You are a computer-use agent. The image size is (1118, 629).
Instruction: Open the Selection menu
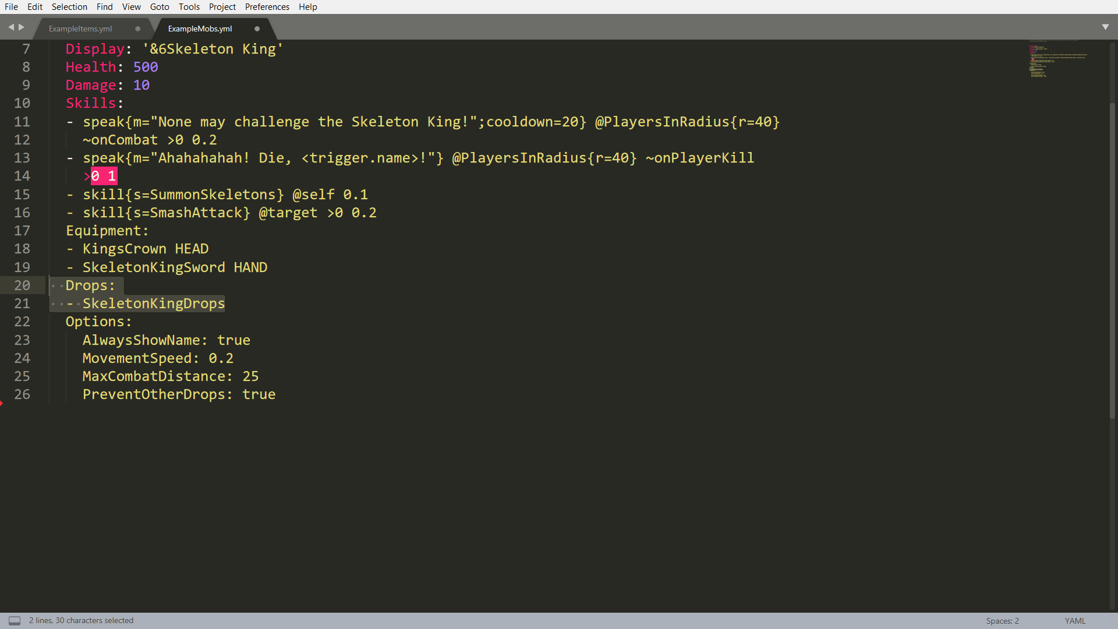point(69,7)
